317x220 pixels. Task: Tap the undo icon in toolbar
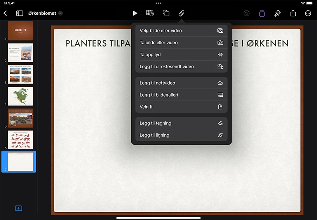click(246, 13)
